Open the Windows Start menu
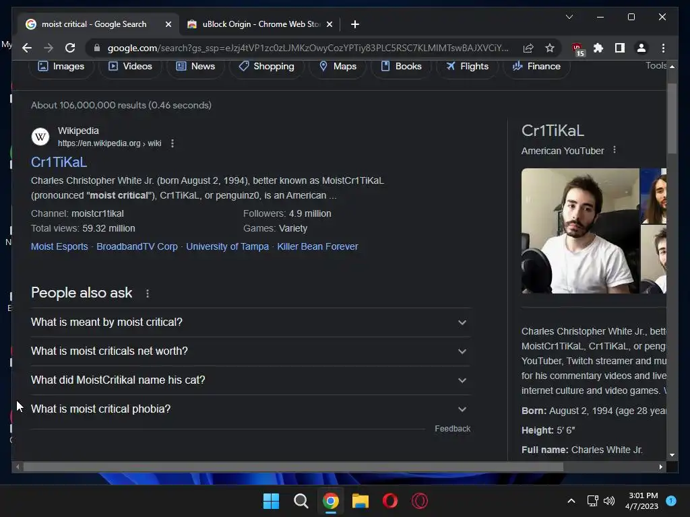This screenshot has width=690, height=517. point(271,501)
